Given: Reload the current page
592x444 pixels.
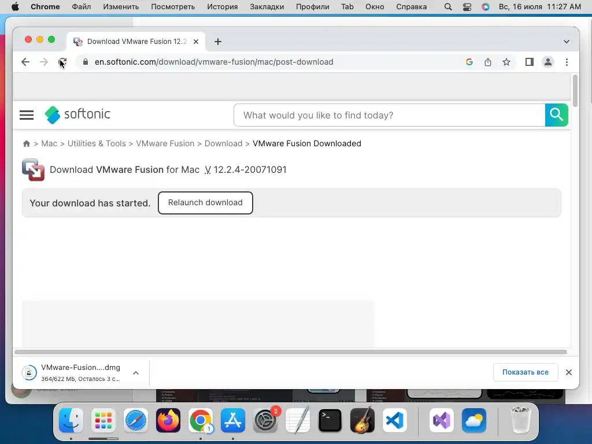Looking at the screenshot, I should point(62,62).
